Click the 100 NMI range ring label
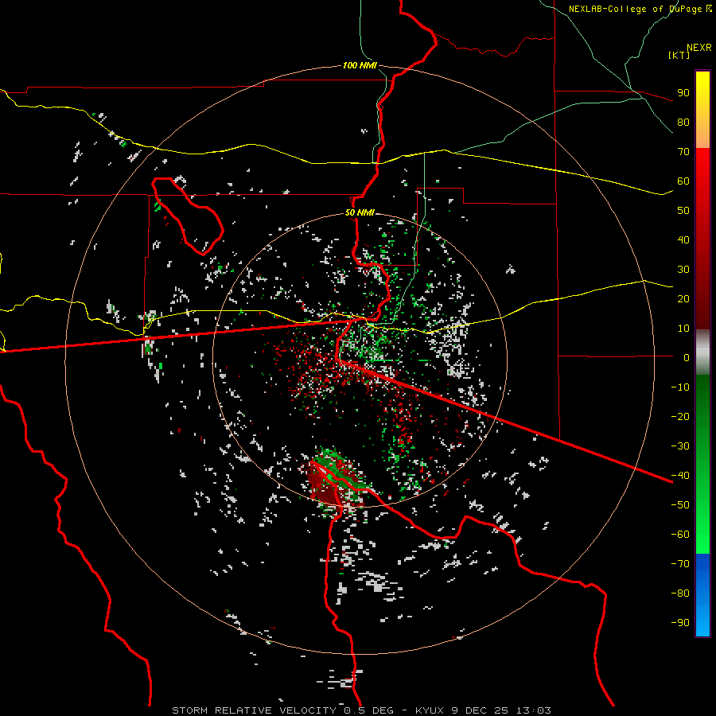 coord(360,66)
